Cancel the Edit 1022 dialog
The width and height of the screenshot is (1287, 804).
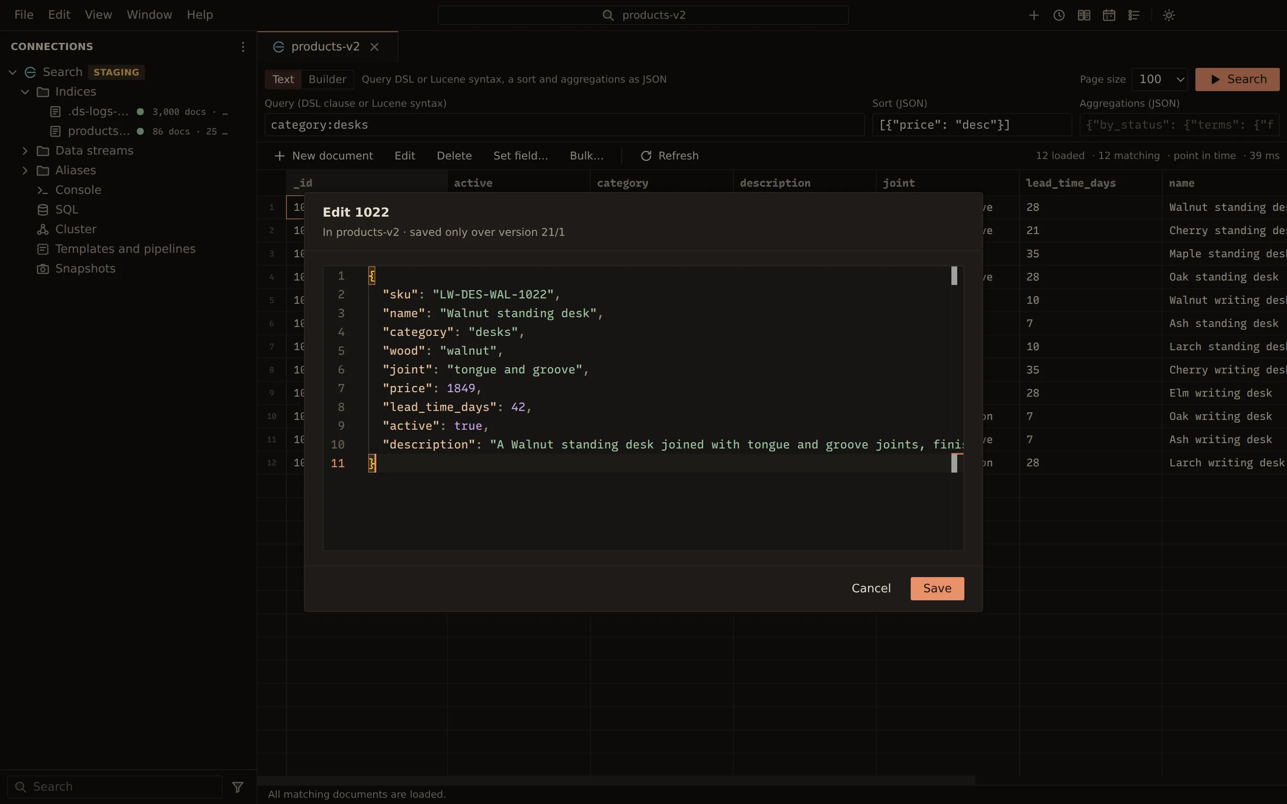click(x=871, y=589)
